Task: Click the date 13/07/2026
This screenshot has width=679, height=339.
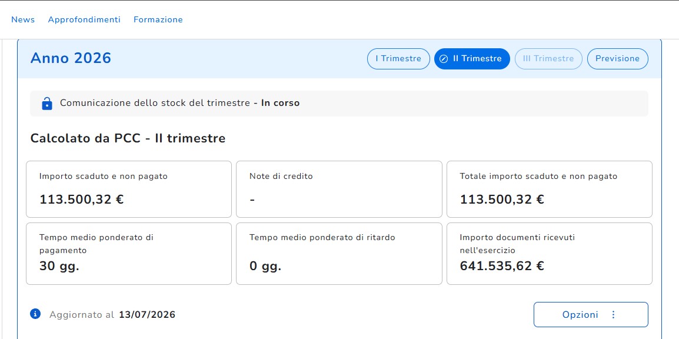Action: 147,315
